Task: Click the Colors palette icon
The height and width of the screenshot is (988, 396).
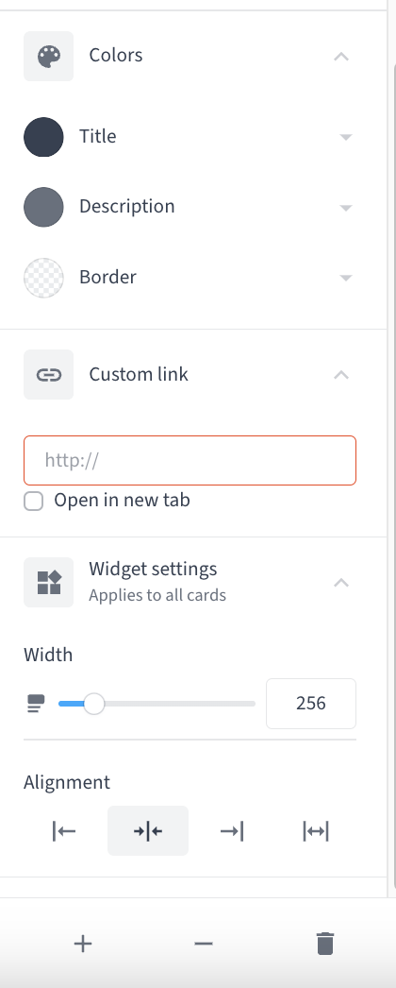Action: point(48,56)
